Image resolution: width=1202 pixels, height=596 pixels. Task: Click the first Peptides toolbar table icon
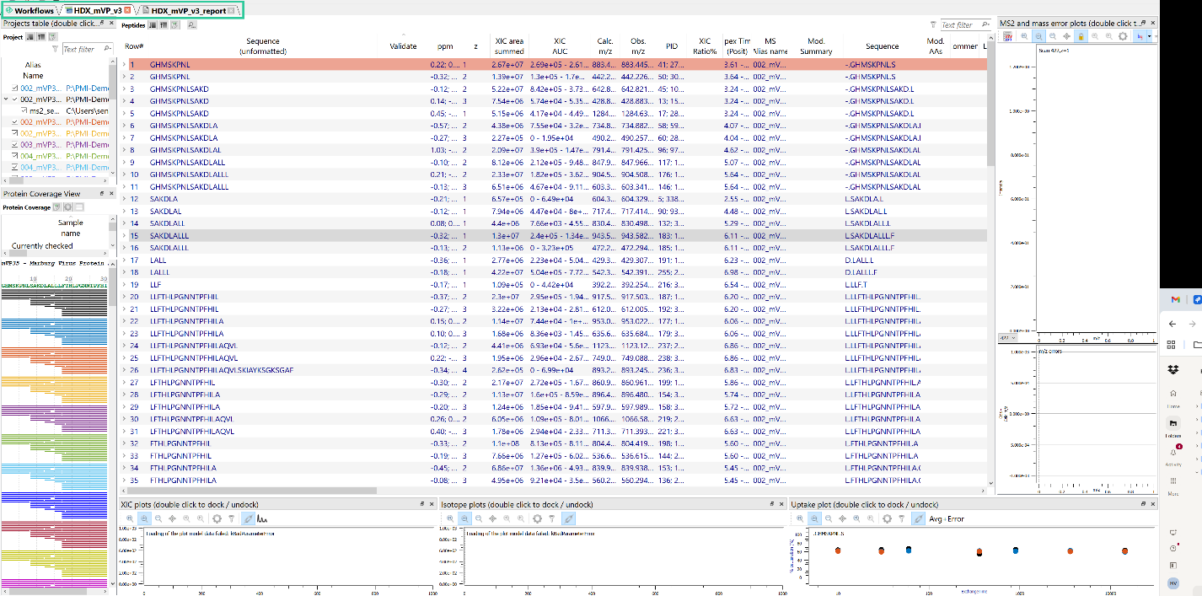coord(153,25)
